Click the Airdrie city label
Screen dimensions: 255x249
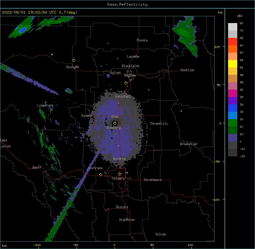[119, 159]
